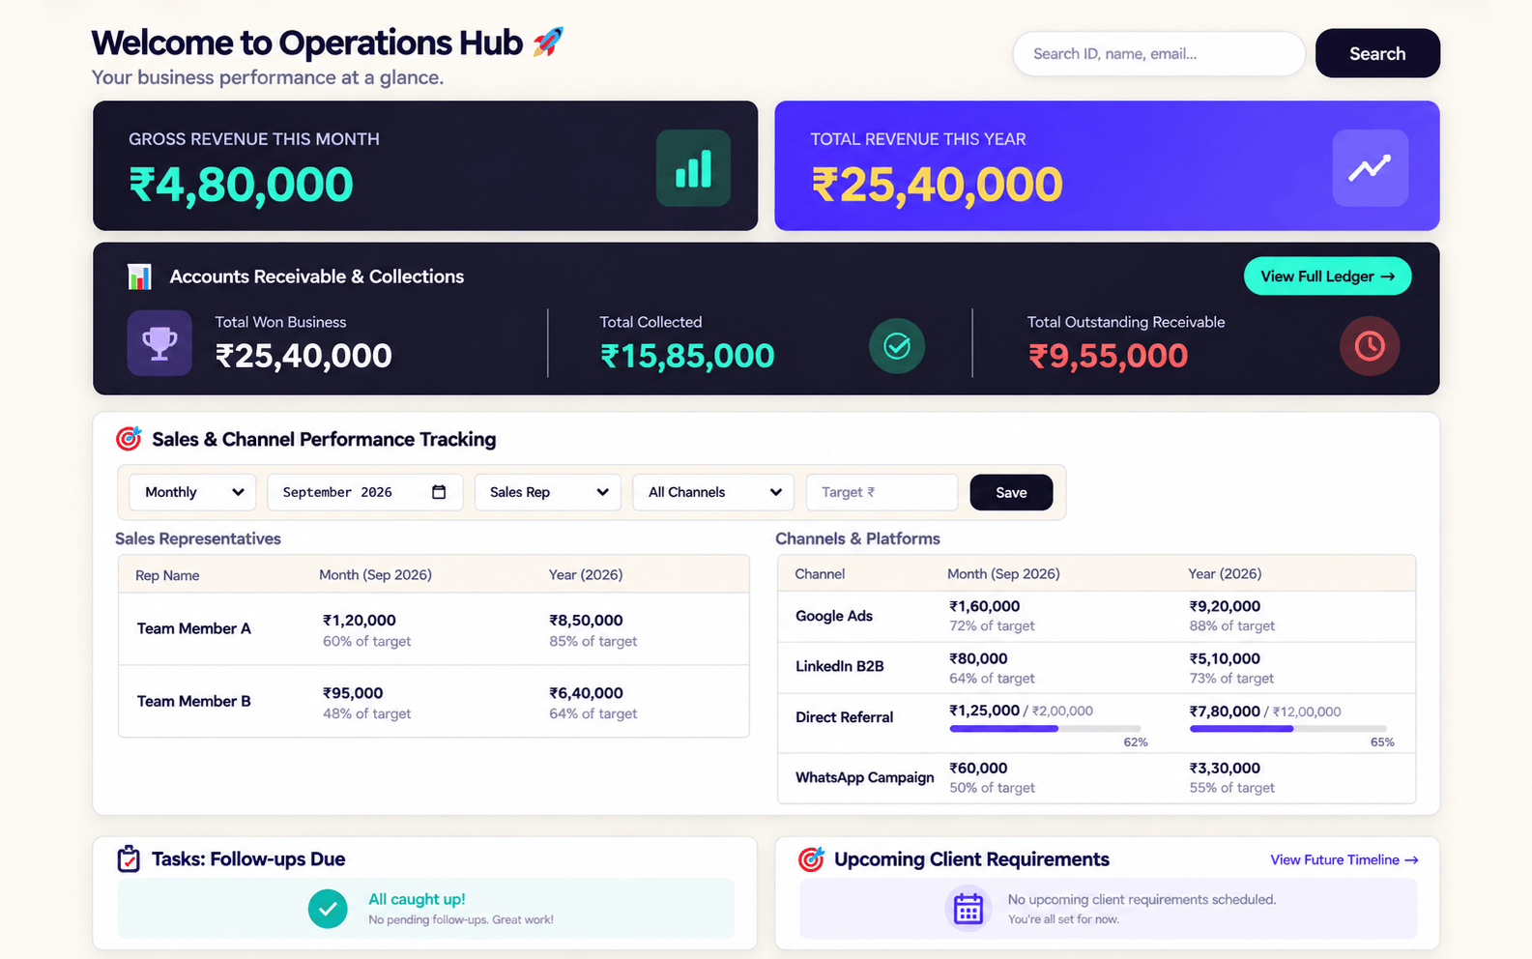Click the 62% label under Direct Referral
Screen dimensions: 1532x959
click(x=1136, y=742)
